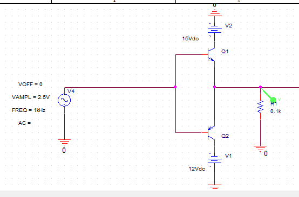Screen dimensions: 299x197
Task: Select the 0.1k resistor value
Action: 276,111
